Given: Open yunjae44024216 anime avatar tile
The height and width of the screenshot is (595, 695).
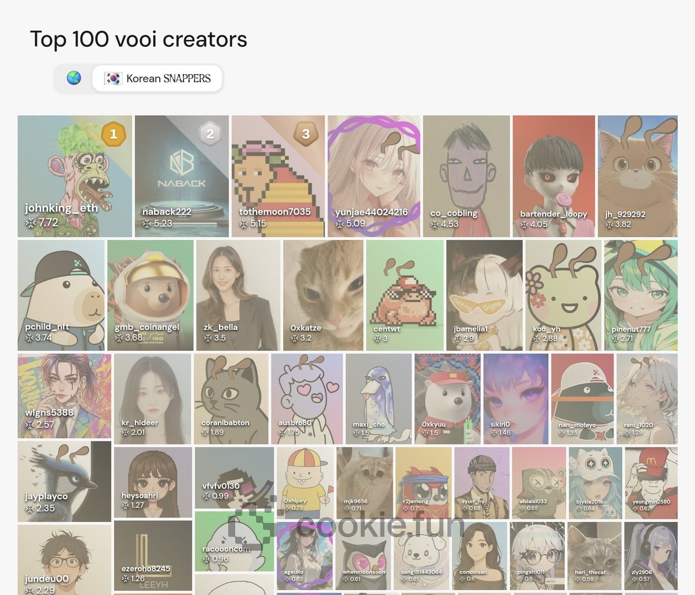Looking at the screenshot, I should [374, 177].
